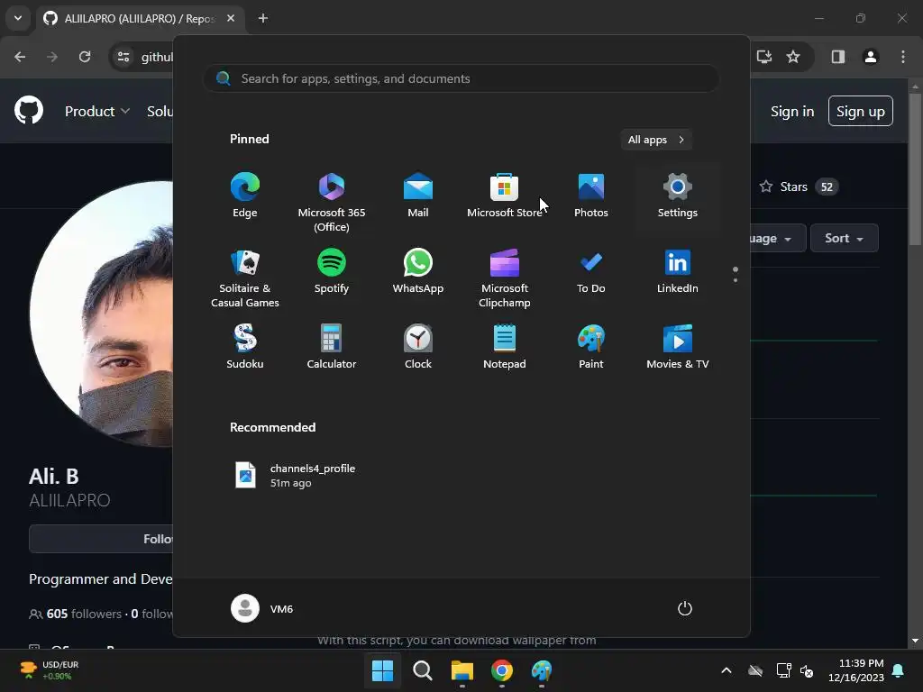Open the Photos app
Viewport: 923px width, 692px height.
click(591, 196)
